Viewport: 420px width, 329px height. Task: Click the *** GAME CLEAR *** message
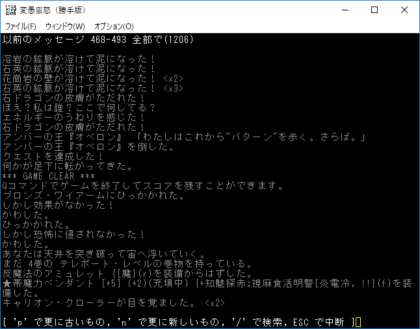(49, 176)
